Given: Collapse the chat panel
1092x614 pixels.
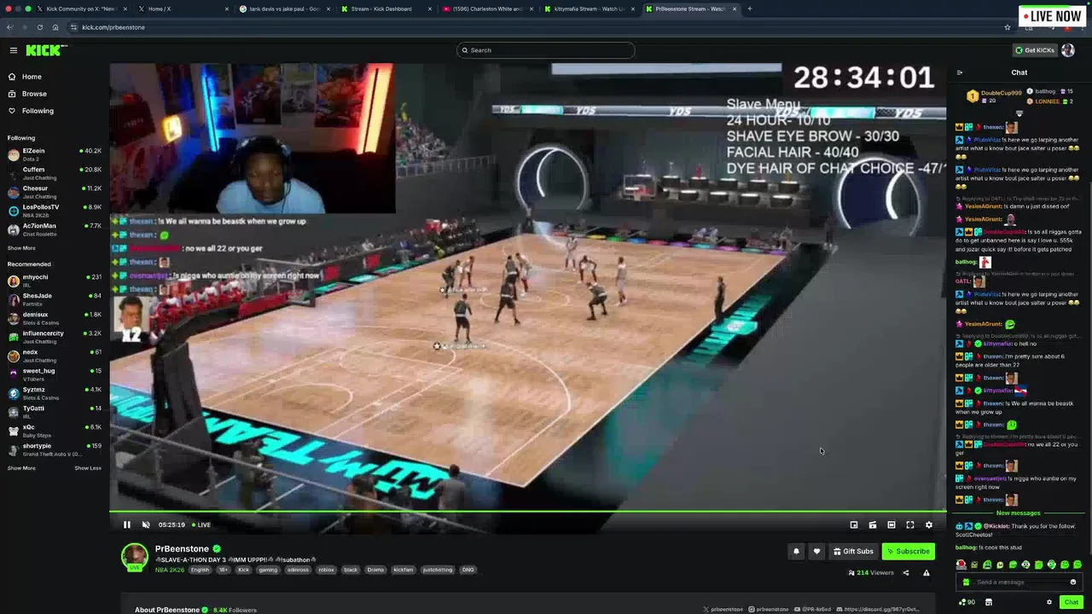Looking at the screenshot, I should [x=960, y=72].
